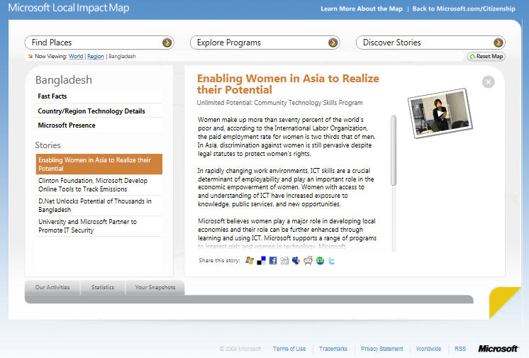Switch to Your Snapshots tab
Viewport: 529px width, 358px height.
(155, 288)
